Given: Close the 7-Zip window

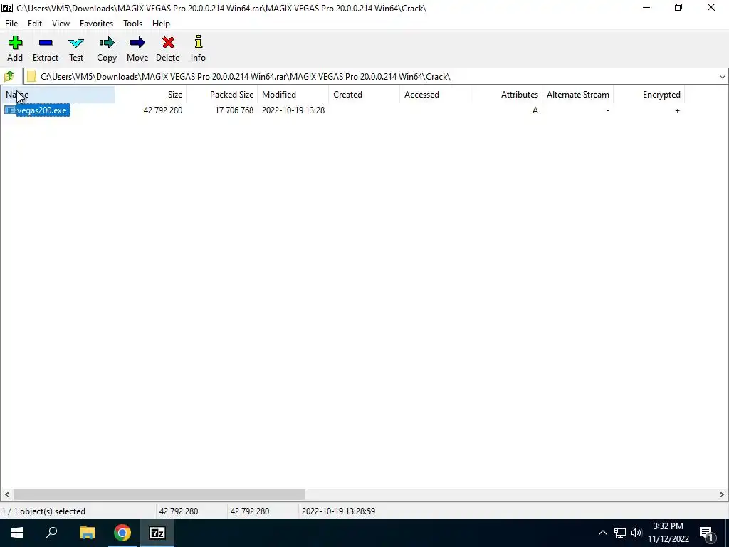Looking at the screenshot, I should 711,7.
